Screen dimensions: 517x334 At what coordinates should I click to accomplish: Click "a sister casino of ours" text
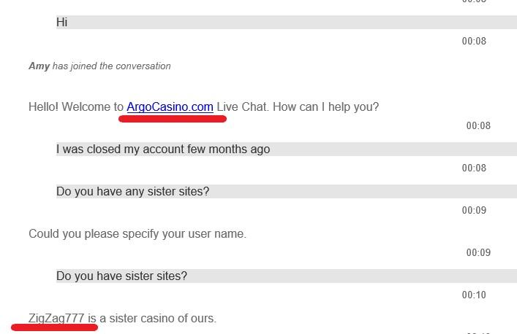pos(158,319)
